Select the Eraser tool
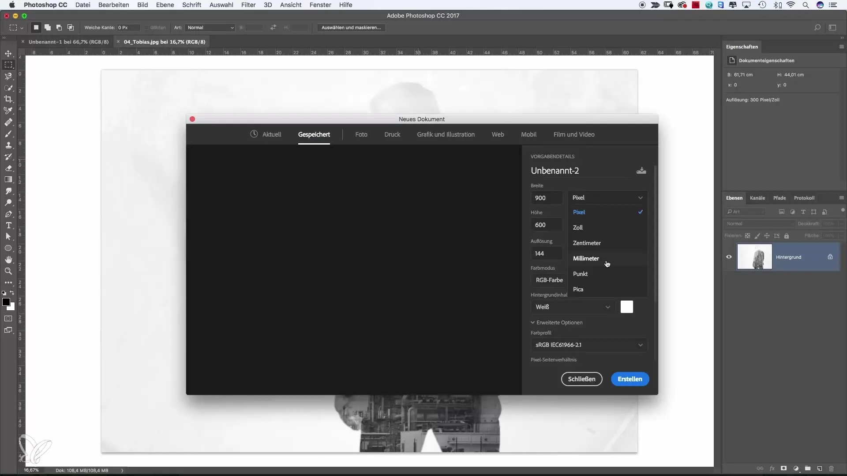This screenshot has height=476, width=847. pos(8,168)
